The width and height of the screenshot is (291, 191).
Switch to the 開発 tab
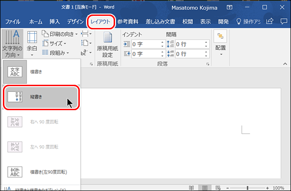point(223,22)
